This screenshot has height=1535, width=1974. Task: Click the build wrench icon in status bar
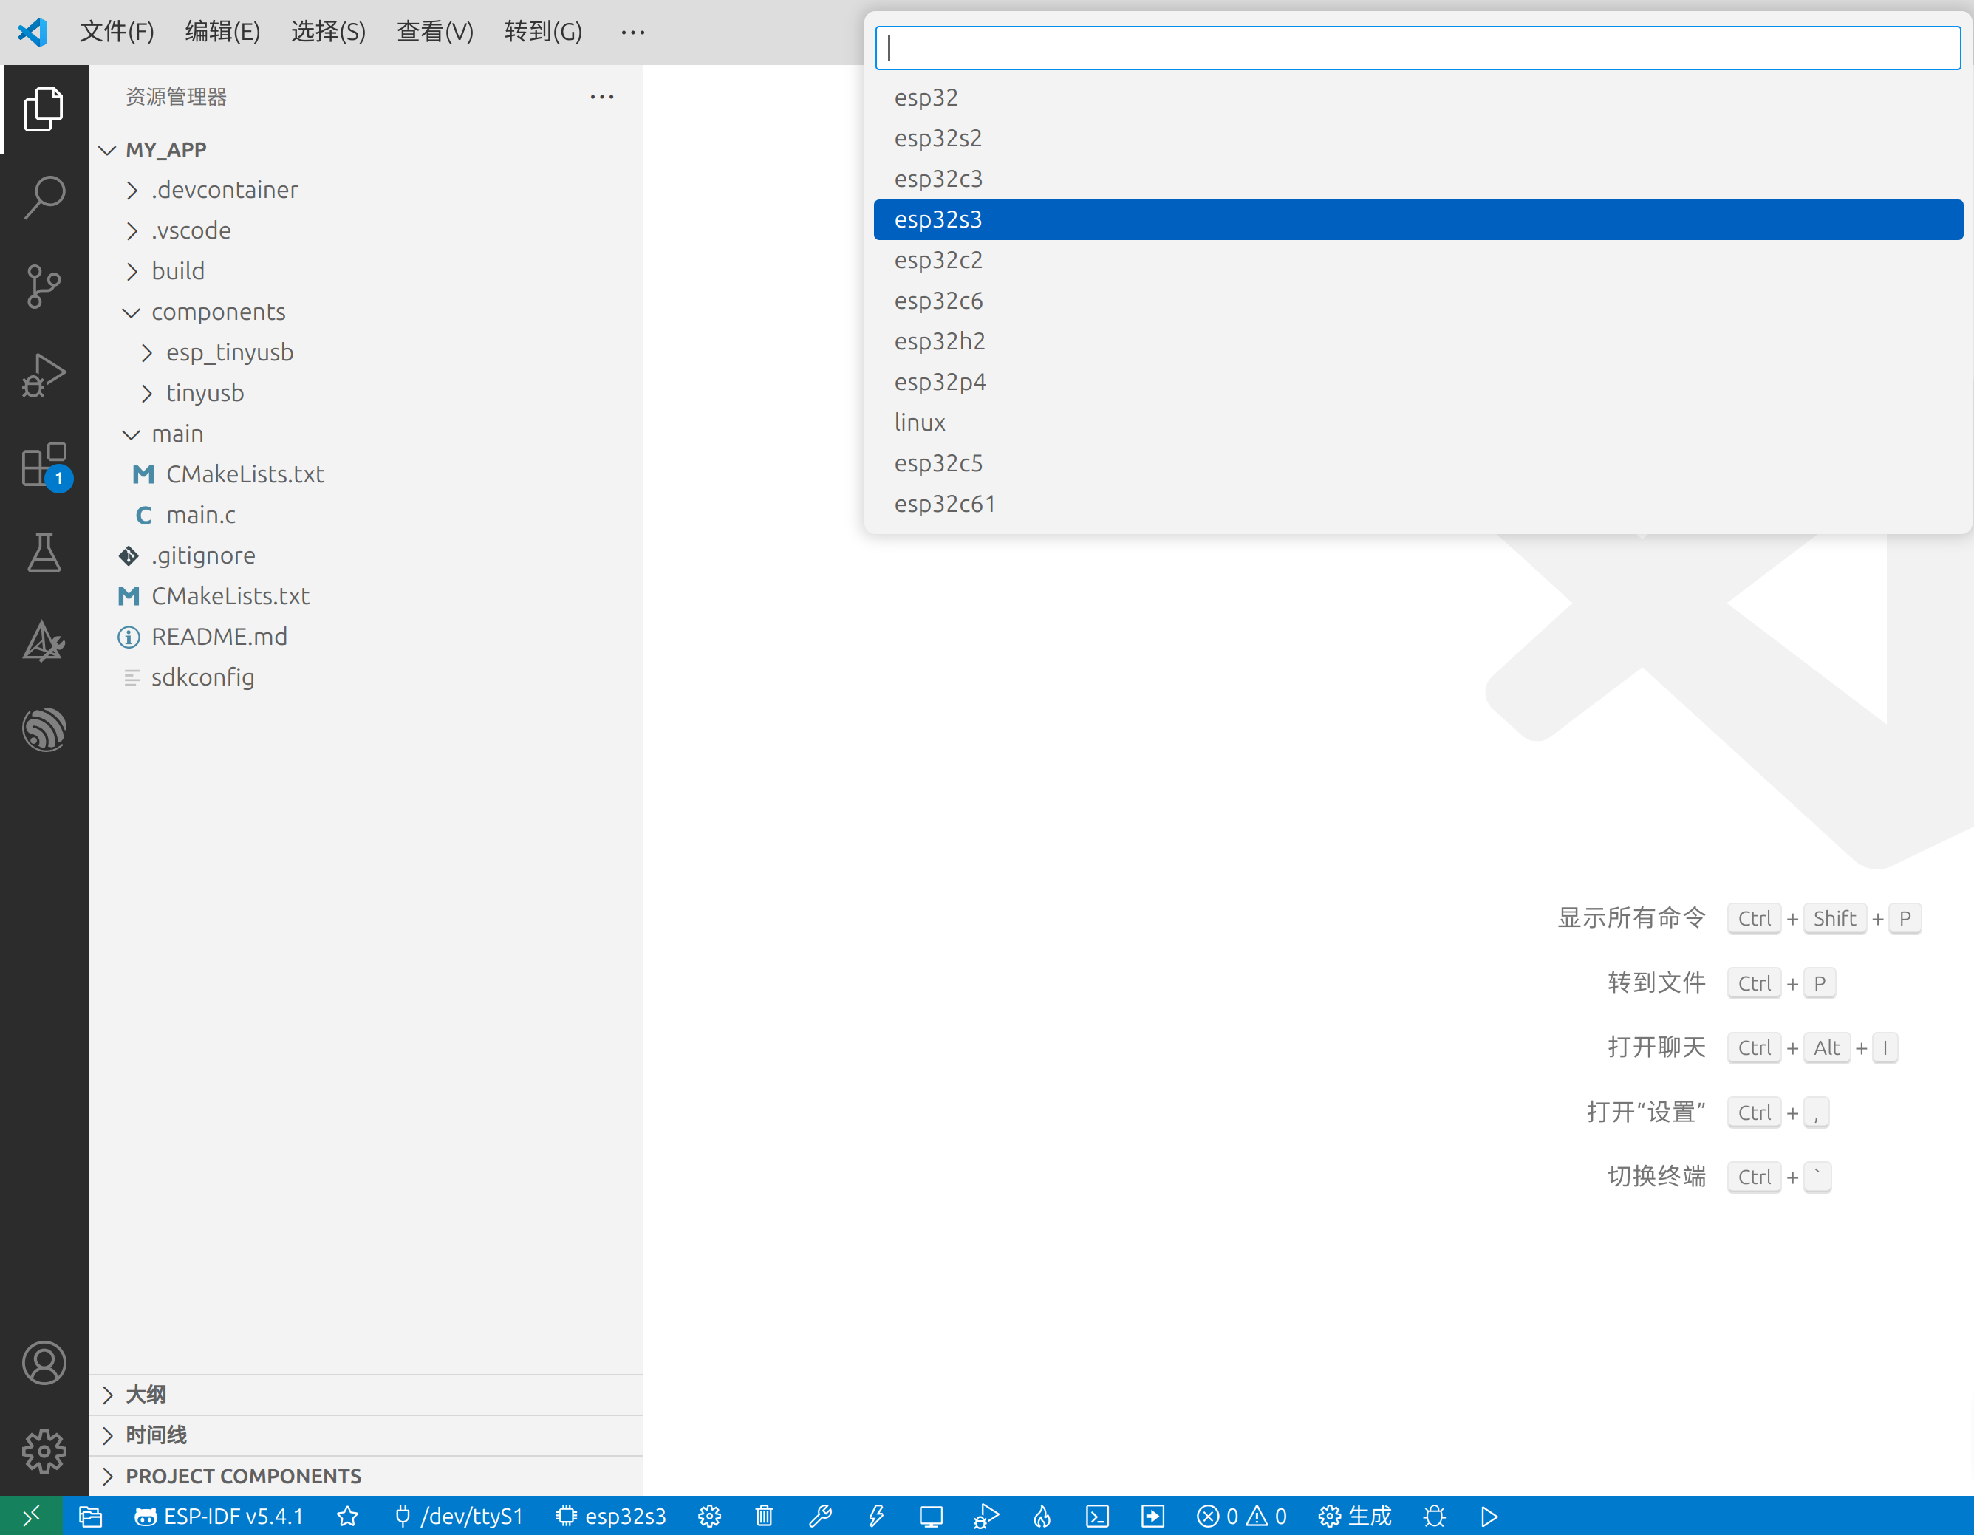[820, 1516]
